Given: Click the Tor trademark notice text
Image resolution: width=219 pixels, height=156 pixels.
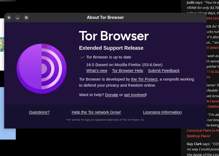Looking at the screenshot, I should pyautogui.click(x=105, y=120).
